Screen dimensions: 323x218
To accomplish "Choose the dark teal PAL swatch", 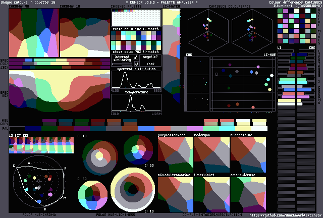I will pos(98,129).
